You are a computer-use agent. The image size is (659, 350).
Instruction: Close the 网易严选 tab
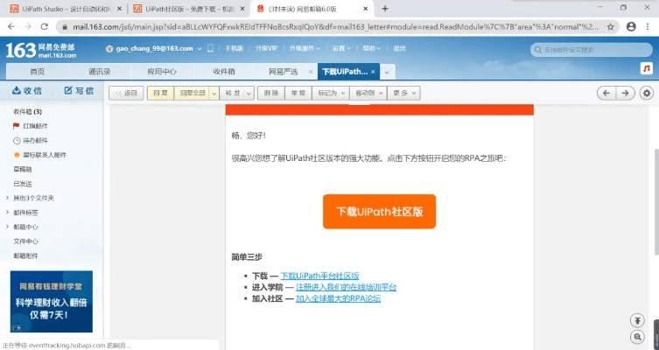[x=311, y=72]
